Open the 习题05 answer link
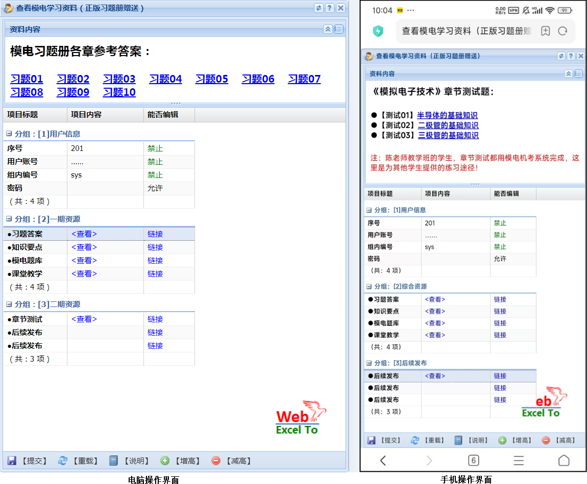This screenshot has height=484, width=587. point(211,79)
